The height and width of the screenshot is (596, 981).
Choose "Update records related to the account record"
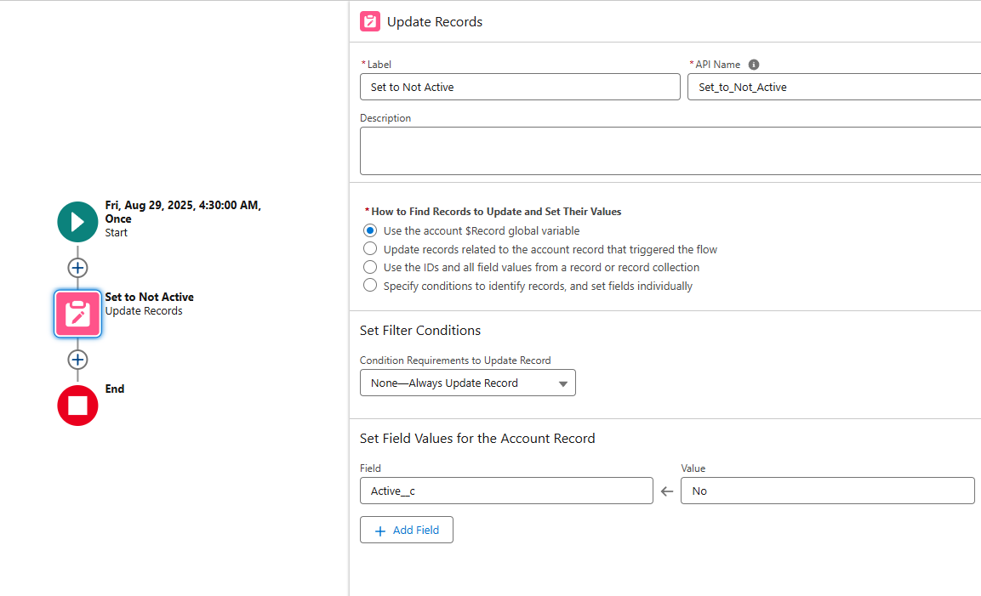tap(370, 249)
